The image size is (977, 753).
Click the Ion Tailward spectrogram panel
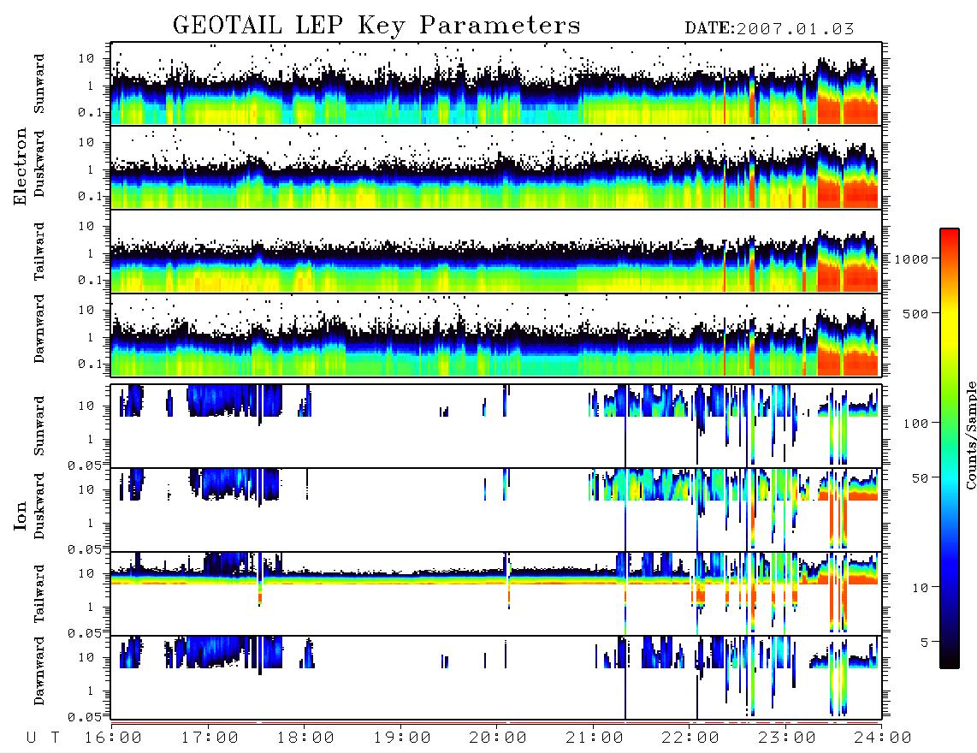tap(496, 594)
